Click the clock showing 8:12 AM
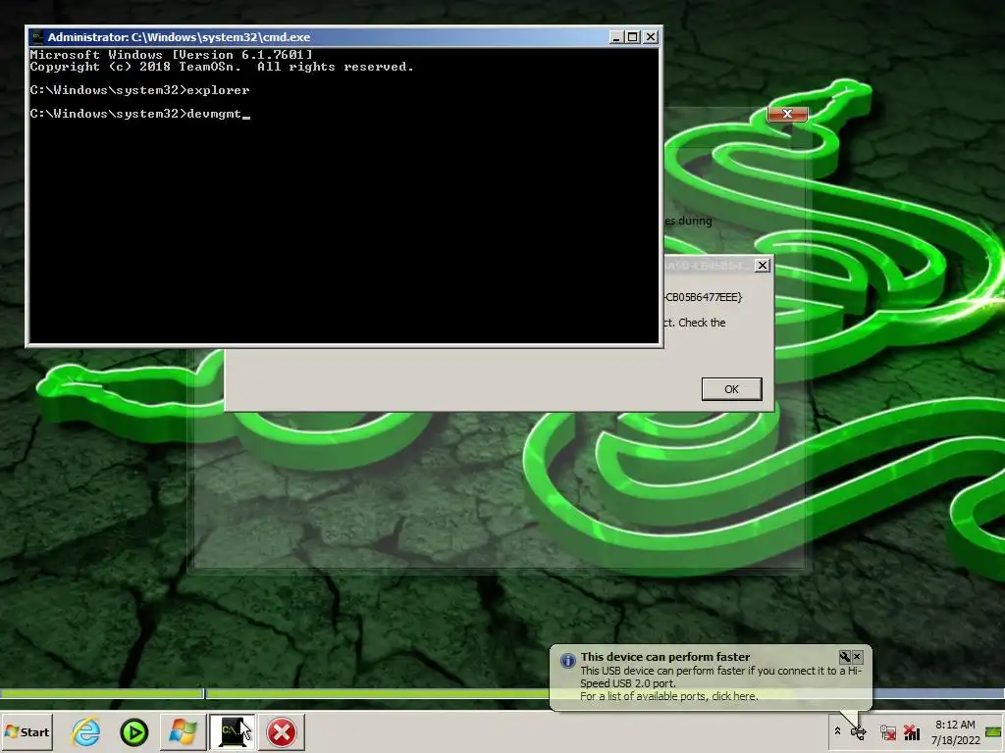1005x753 pixels. [x=955, y=725]
